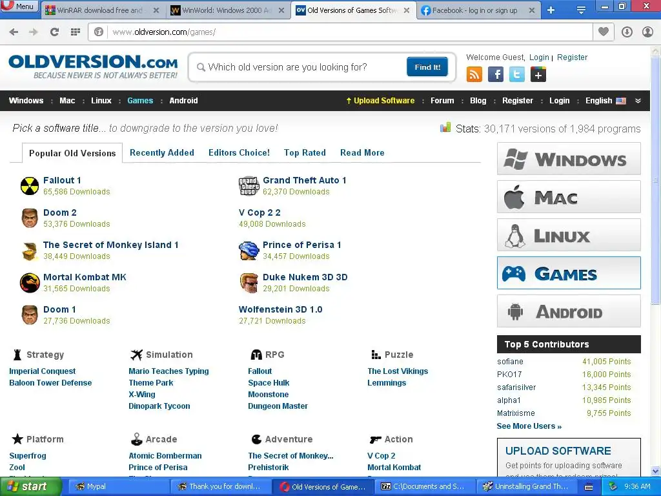Close the WinRAR download tab
This screenshot has width=661, height=496.
point(156,10)
